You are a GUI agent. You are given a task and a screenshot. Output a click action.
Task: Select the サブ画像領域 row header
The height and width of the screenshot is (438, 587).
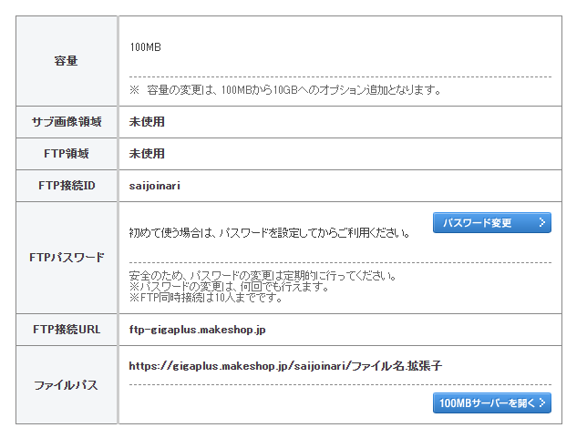(67, 122)
